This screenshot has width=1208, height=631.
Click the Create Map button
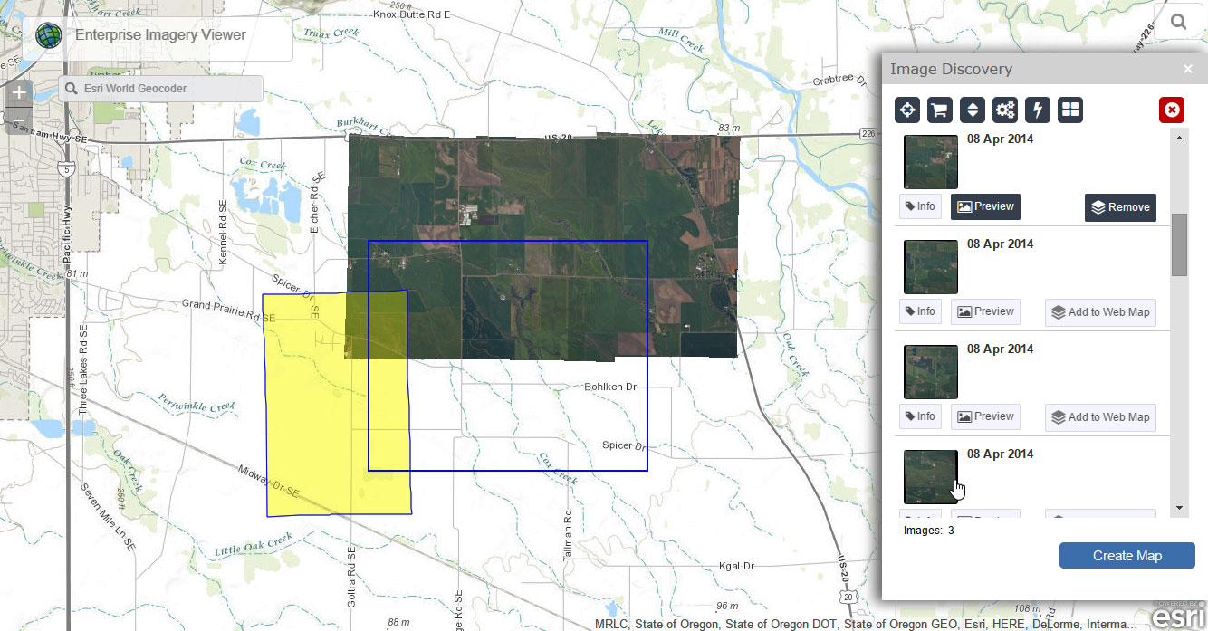[1127, 556]
